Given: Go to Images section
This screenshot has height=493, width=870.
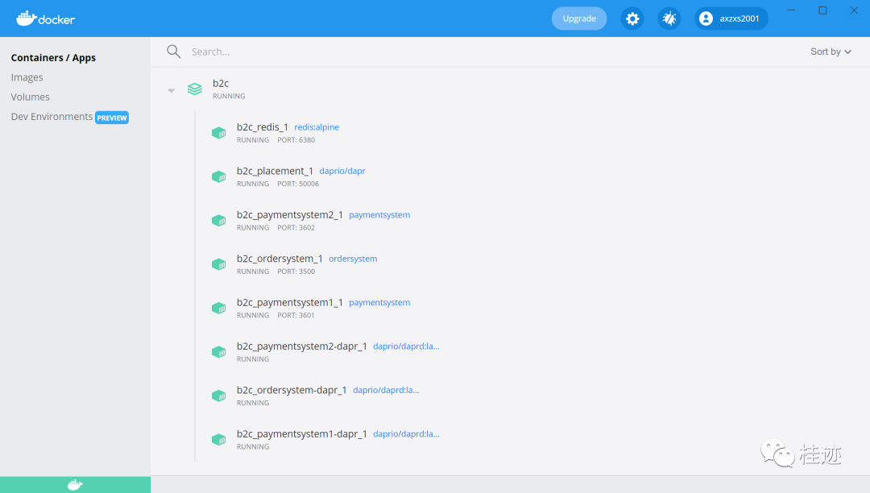Looking at the screenshot, I should [x=27, y=77].
